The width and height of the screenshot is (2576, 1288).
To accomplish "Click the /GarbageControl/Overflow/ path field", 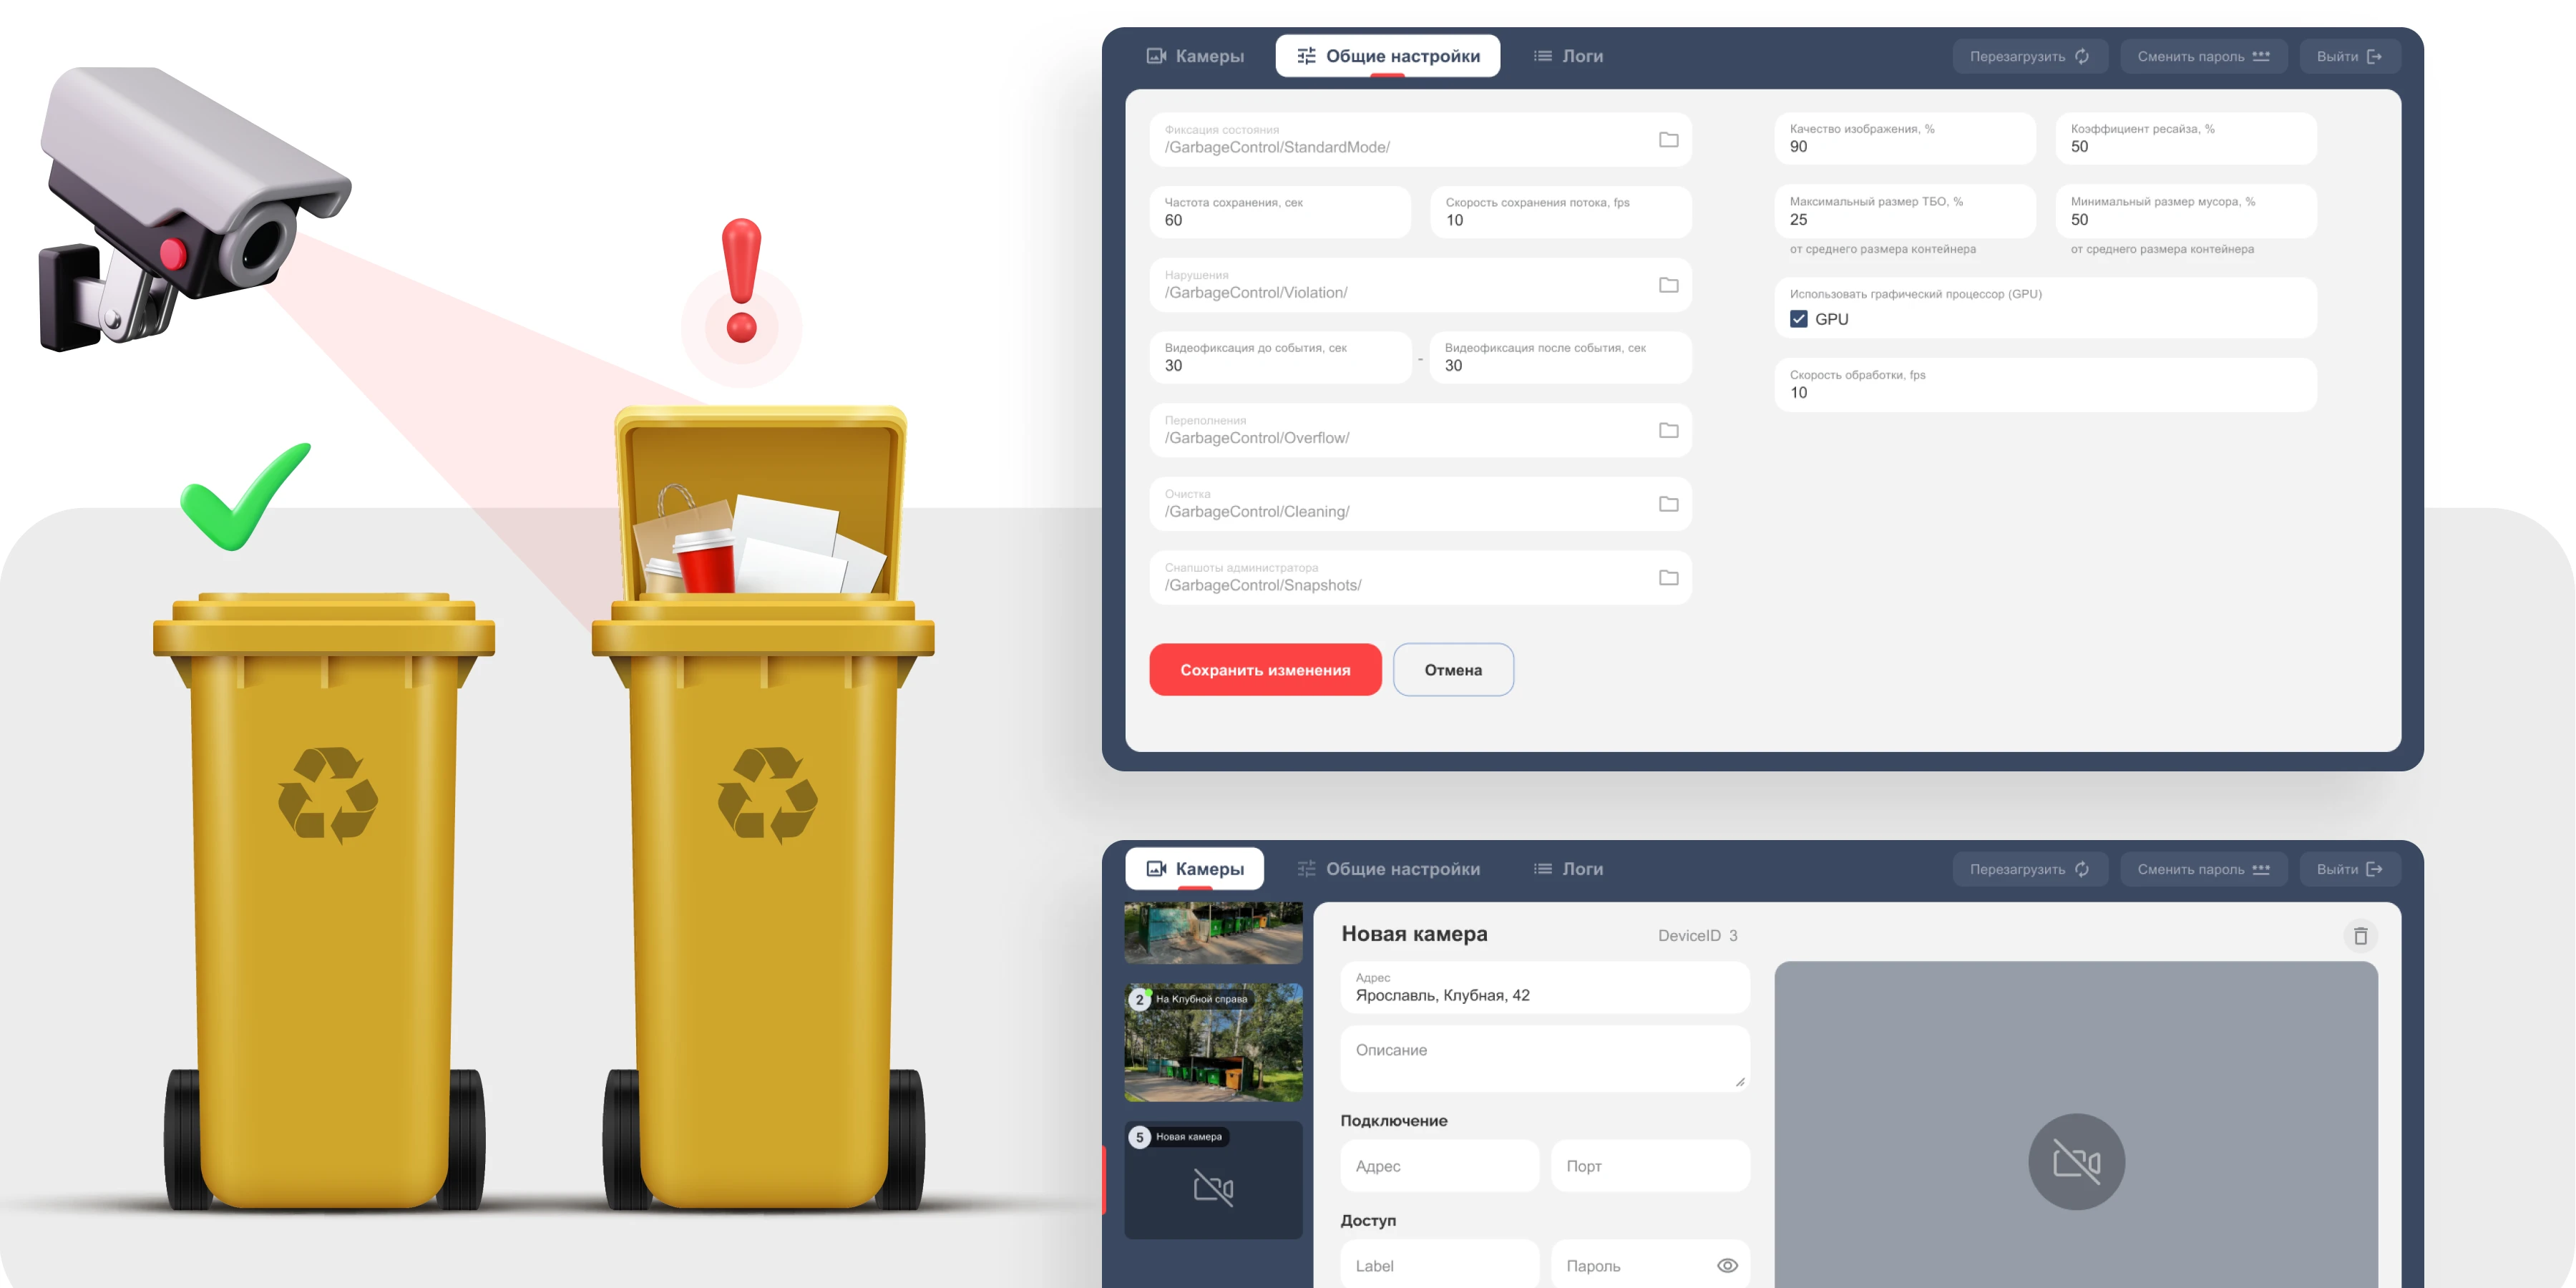I will [1421, 430].
